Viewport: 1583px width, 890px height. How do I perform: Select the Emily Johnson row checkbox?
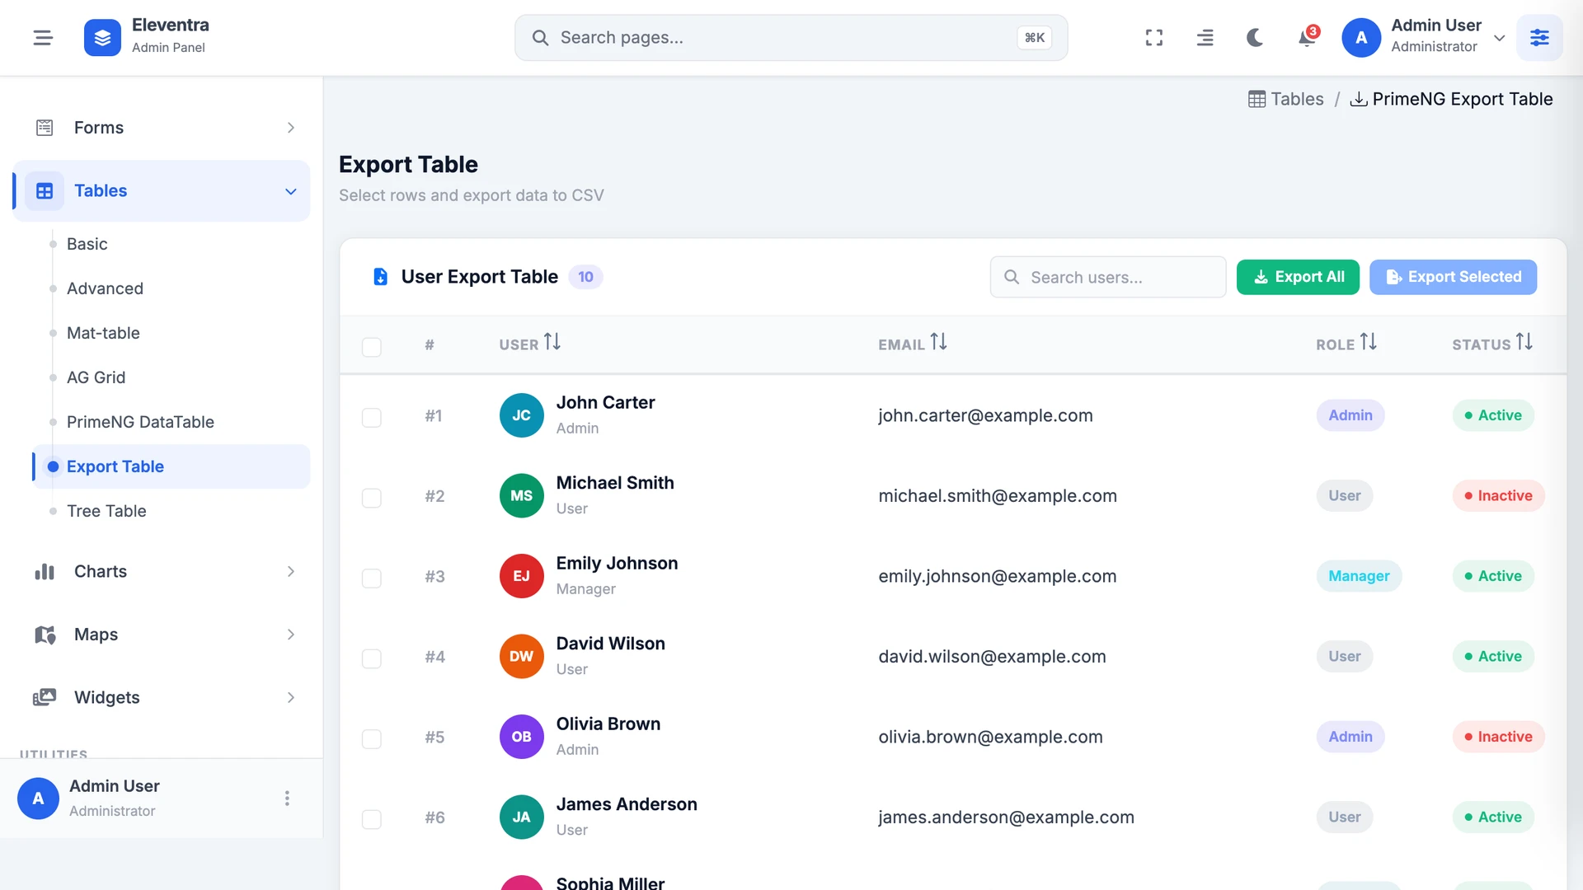372,578
